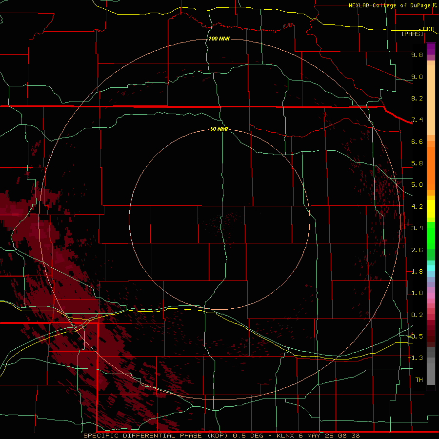Click the light peach color bar segment
439x439 pixels.
tap(431, 100)
